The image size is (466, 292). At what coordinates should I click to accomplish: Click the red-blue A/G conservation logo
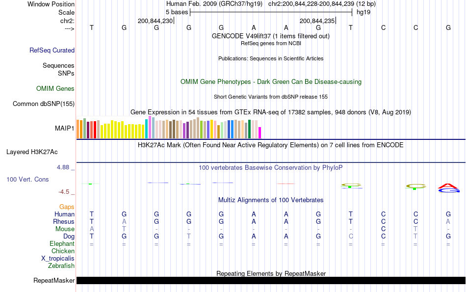point(448,188)
